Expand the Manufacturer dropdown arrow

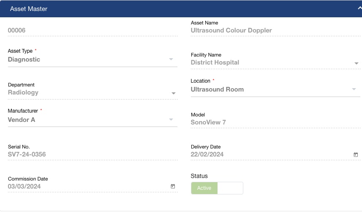point(171,119)
